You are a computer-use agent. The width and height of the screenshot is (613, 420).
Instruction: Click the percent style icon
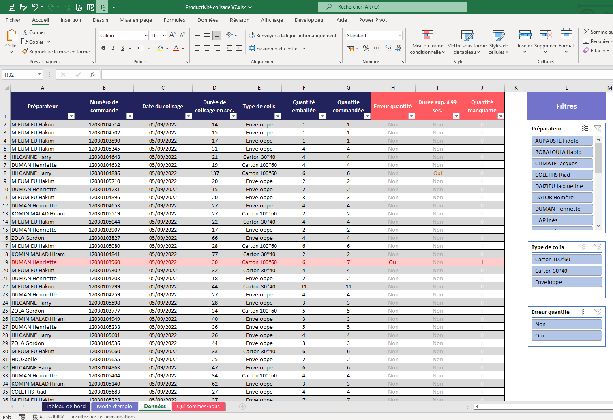366,48
